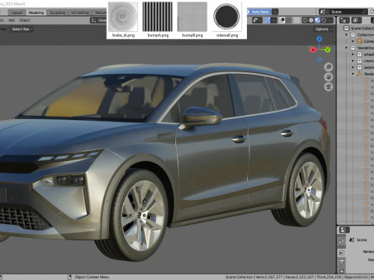Expand the exterior collection
Screen dimensions: 374x280
(x=353, y=67)
